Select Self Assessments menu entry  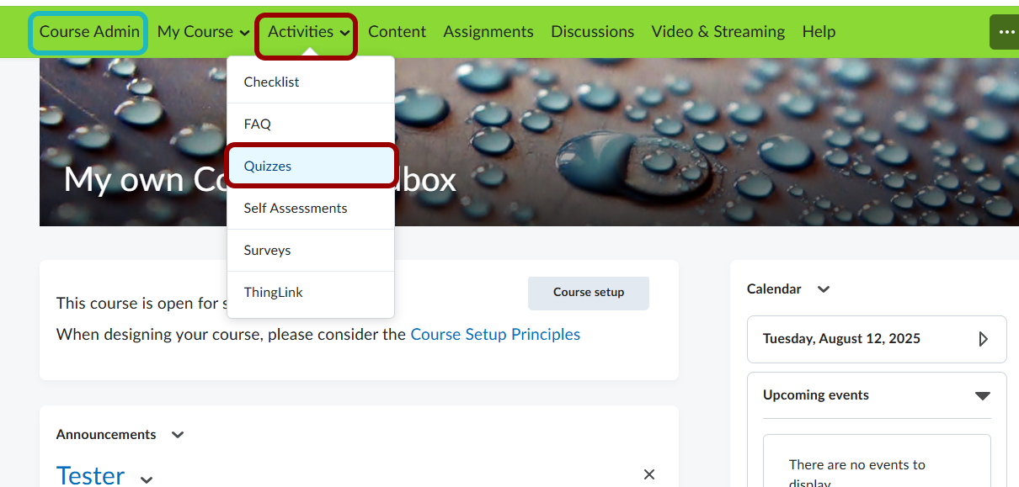pyautogui.click(x=296, y=209)
